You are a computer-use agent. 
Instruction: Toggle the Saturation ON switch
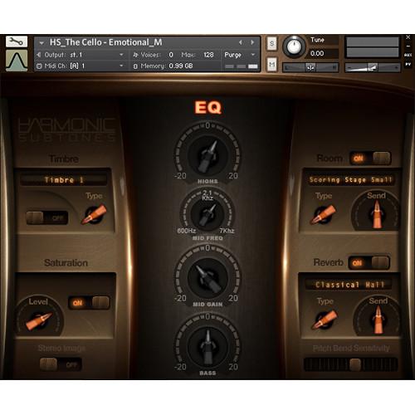pyautogui.click(x=89, y=303)
